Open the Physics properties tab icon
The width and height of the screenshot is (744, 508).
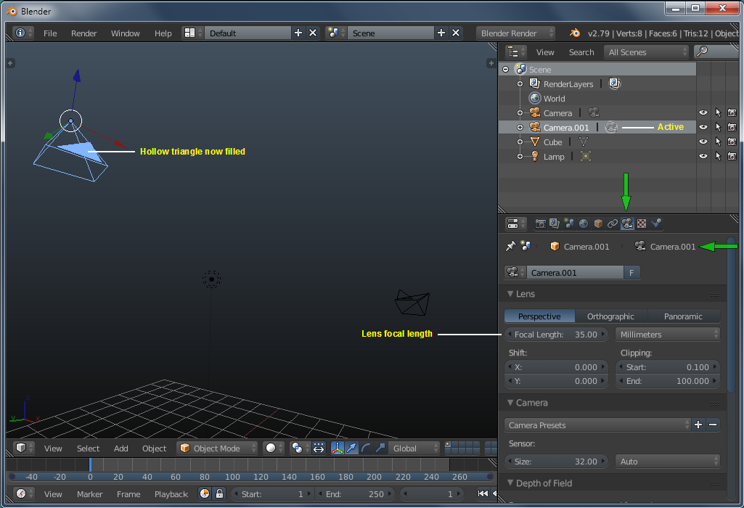tap(656, 224)
